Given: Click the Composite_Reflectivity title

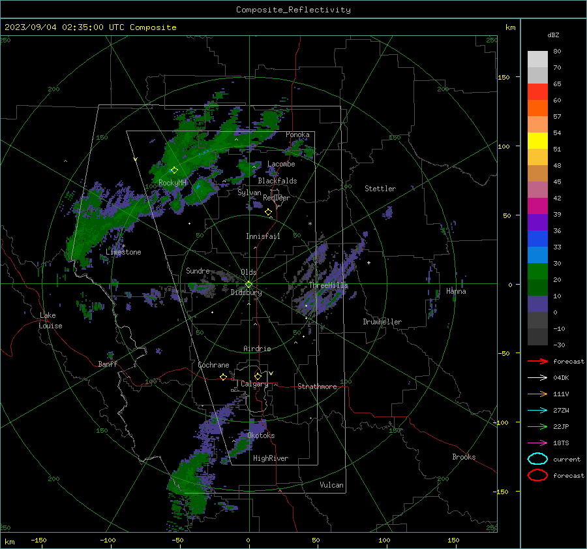Looking at the screenshot, I should (x=293, y=10).
